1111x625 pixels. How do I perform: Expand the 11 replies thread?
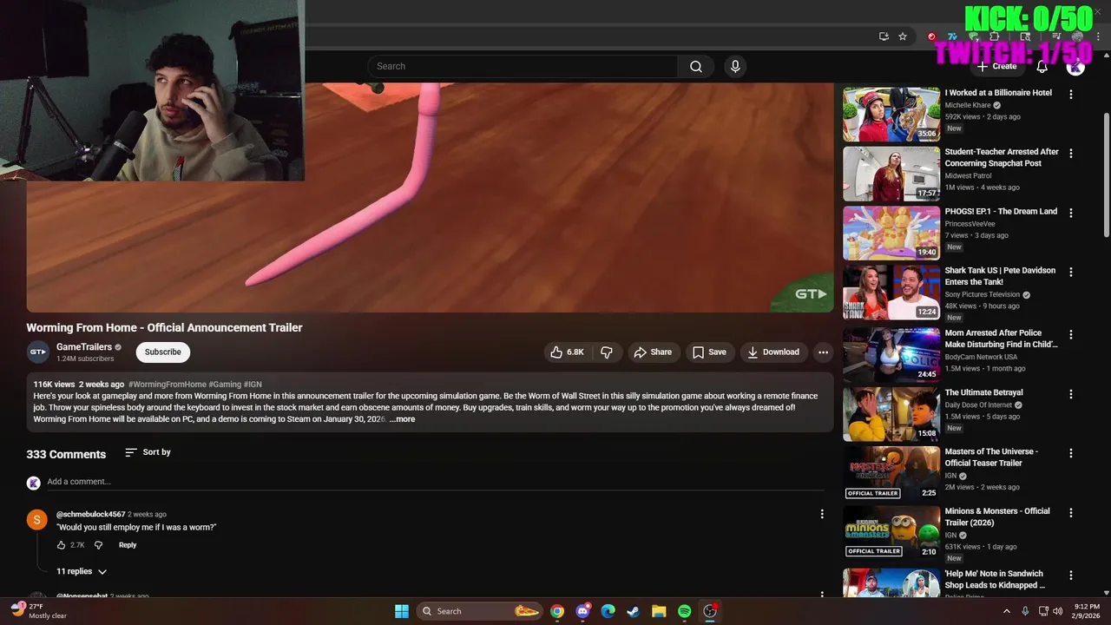click(81, 571)
